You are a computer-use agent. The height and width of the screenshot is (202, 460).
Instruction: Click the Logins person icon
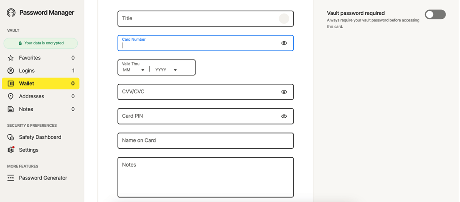[11, 71]
